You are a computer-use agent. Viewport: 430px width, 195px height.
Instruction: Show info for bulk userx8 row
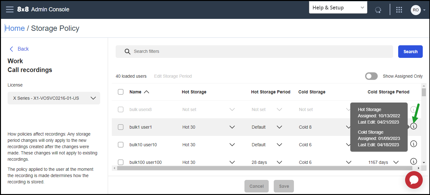[x=414, y=109]
